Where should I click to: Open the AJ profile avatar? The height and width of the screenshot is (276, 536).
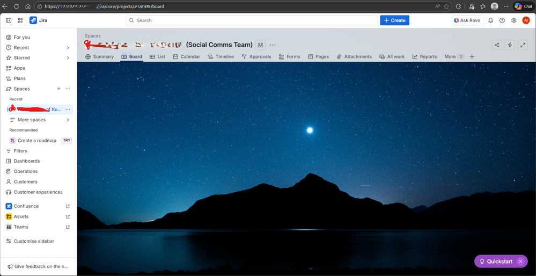[x=526, y=20]
